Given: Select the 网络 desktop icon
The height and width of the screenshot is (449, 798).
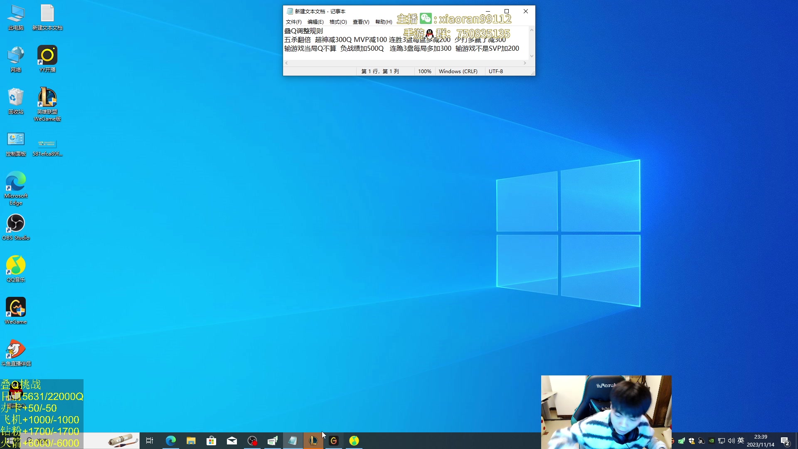Looking at the screenshot, I should pos(16,59).
